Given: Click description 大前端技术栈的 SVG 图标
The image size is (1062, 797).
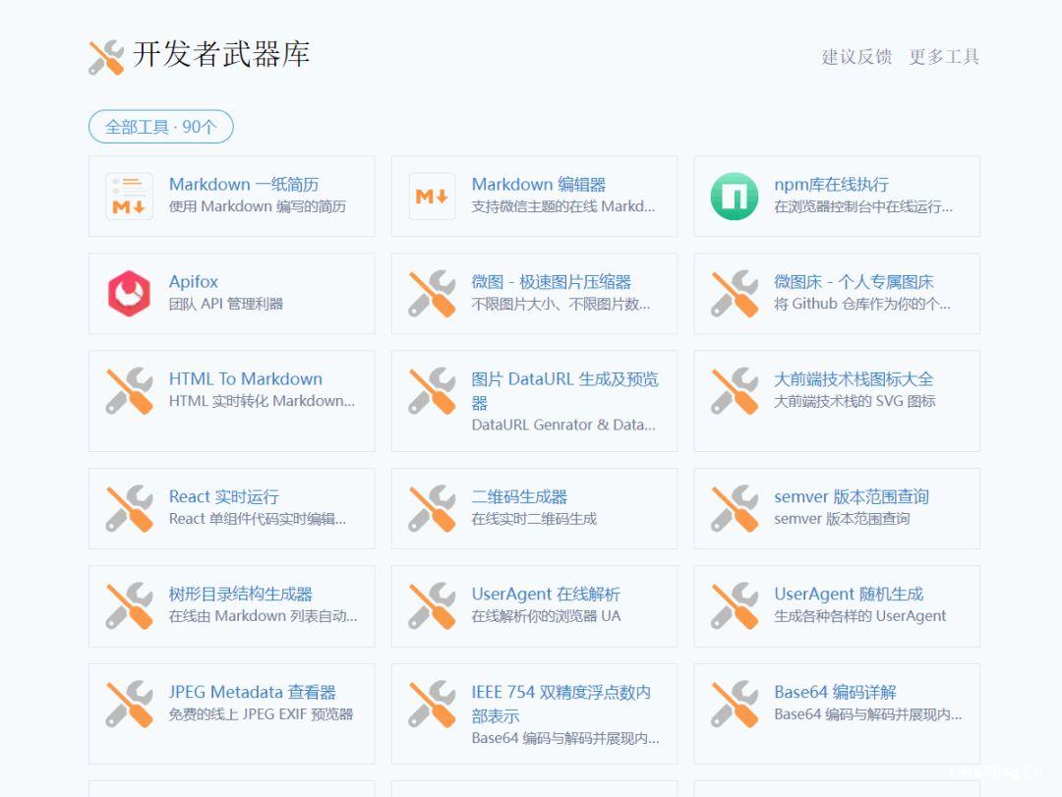Looking at the screenshot, I should [855, 401].
